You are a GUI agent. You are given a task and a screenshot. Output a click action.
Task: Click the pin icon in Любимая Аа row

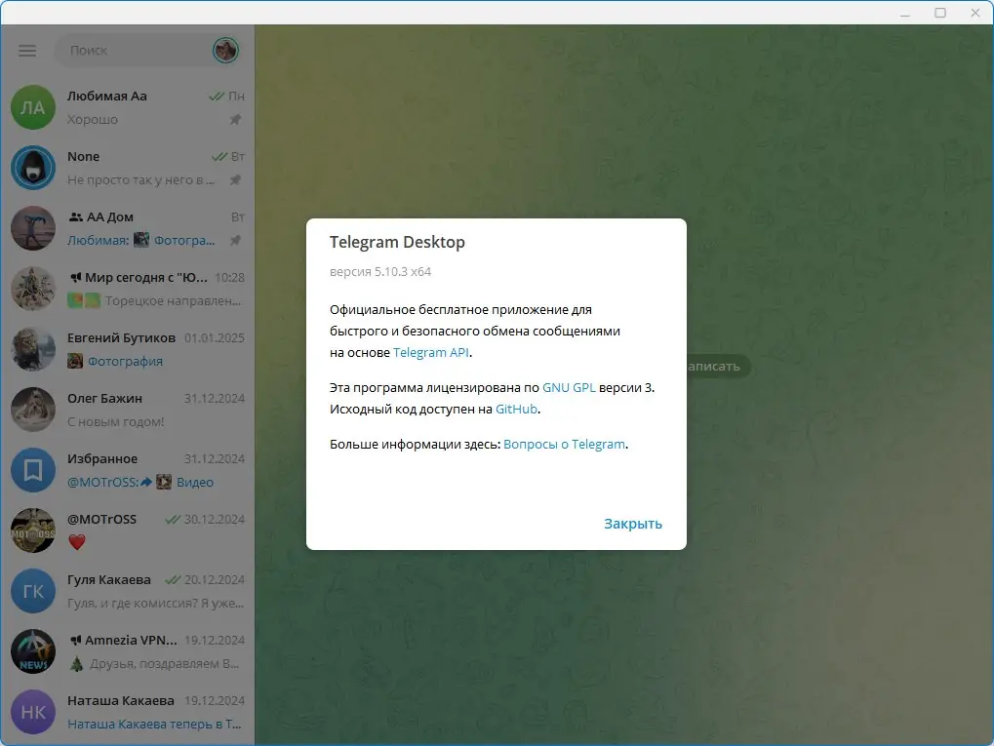pyautogui.click(x=235, y=120)
